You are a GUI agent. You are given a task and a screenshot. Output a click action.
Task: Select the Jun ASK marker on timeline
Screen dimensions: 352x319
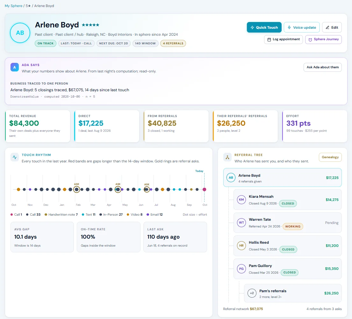(x=147, y=189)
